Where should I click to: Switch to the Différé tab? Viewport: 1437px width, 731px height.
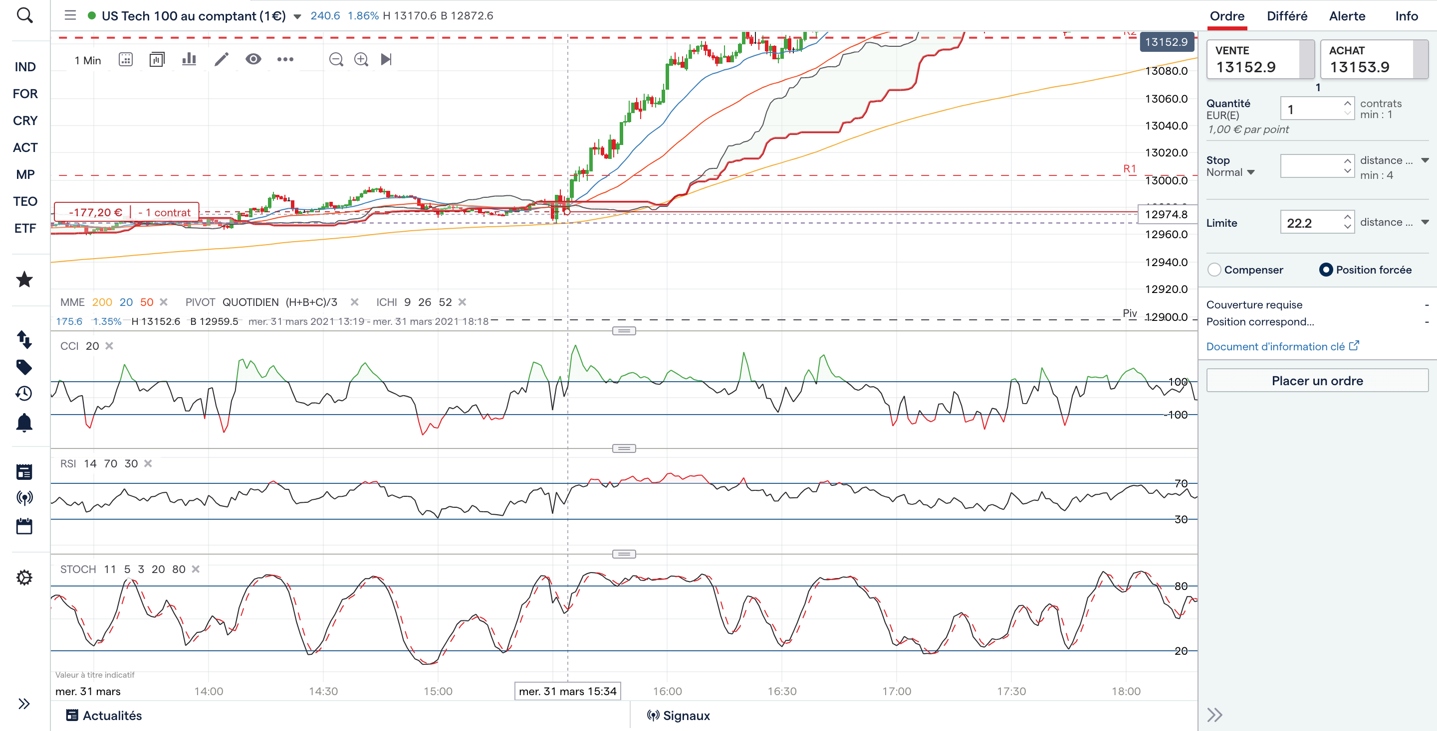(1286, 16)
